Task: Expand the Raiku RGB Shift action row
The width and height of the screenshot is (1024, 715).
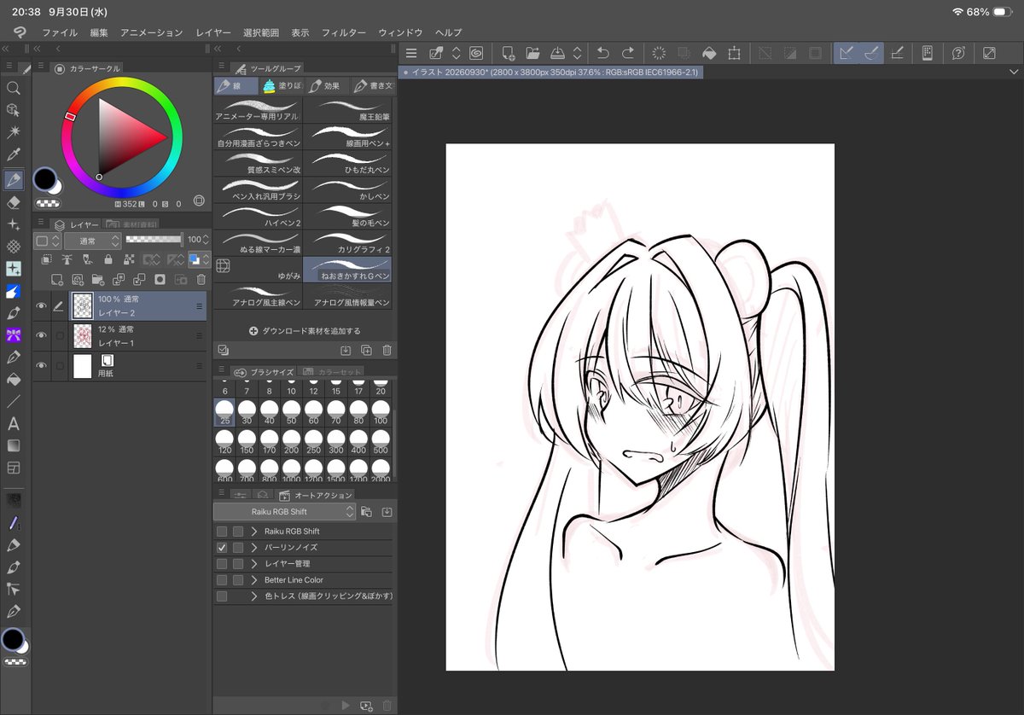Action: pyautogui.click(x=254, y=531)
